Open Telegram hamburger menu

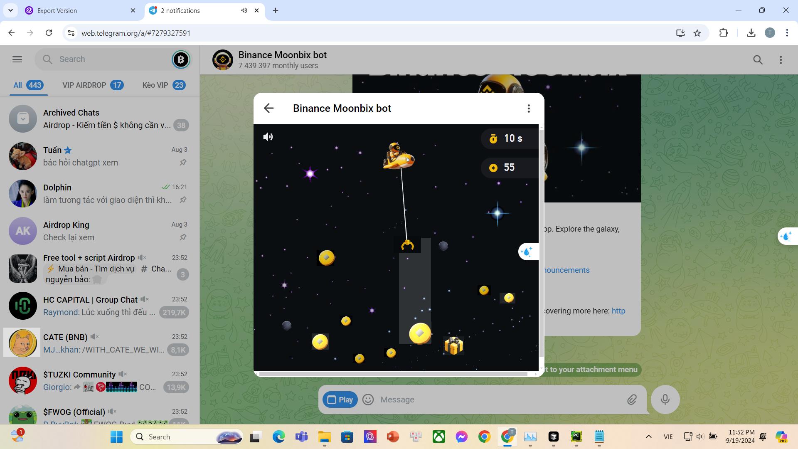[x=17, y=59]
